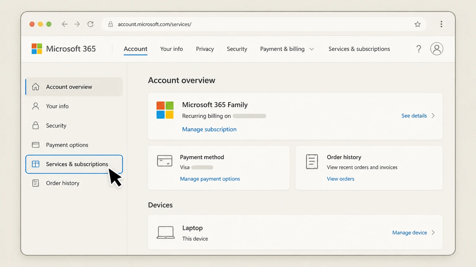This screenshot has height=267, width=476.
Task: Click the Visa label in Payment method
Action: pyautogui.click(x=185, y=167)
